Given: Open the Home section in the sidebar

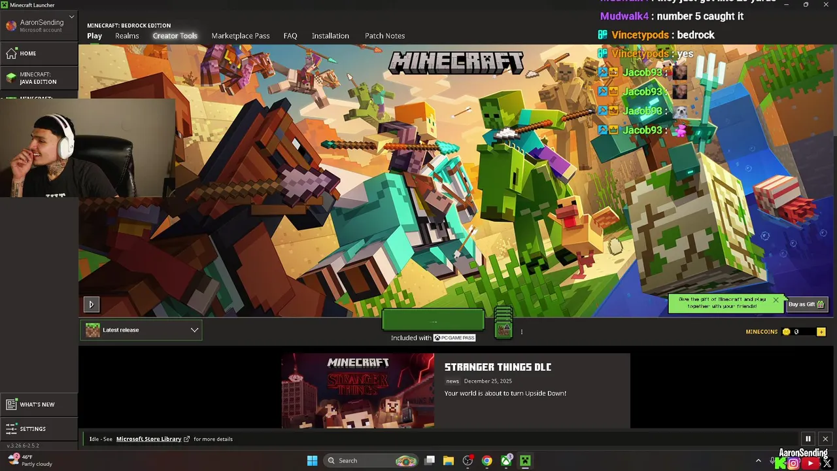Looking at the screenshot, I should (39, 53).
